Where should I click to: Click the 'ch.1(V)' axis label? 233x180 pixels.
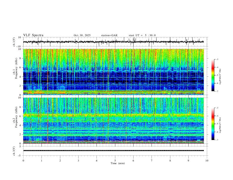pos(14,42)
